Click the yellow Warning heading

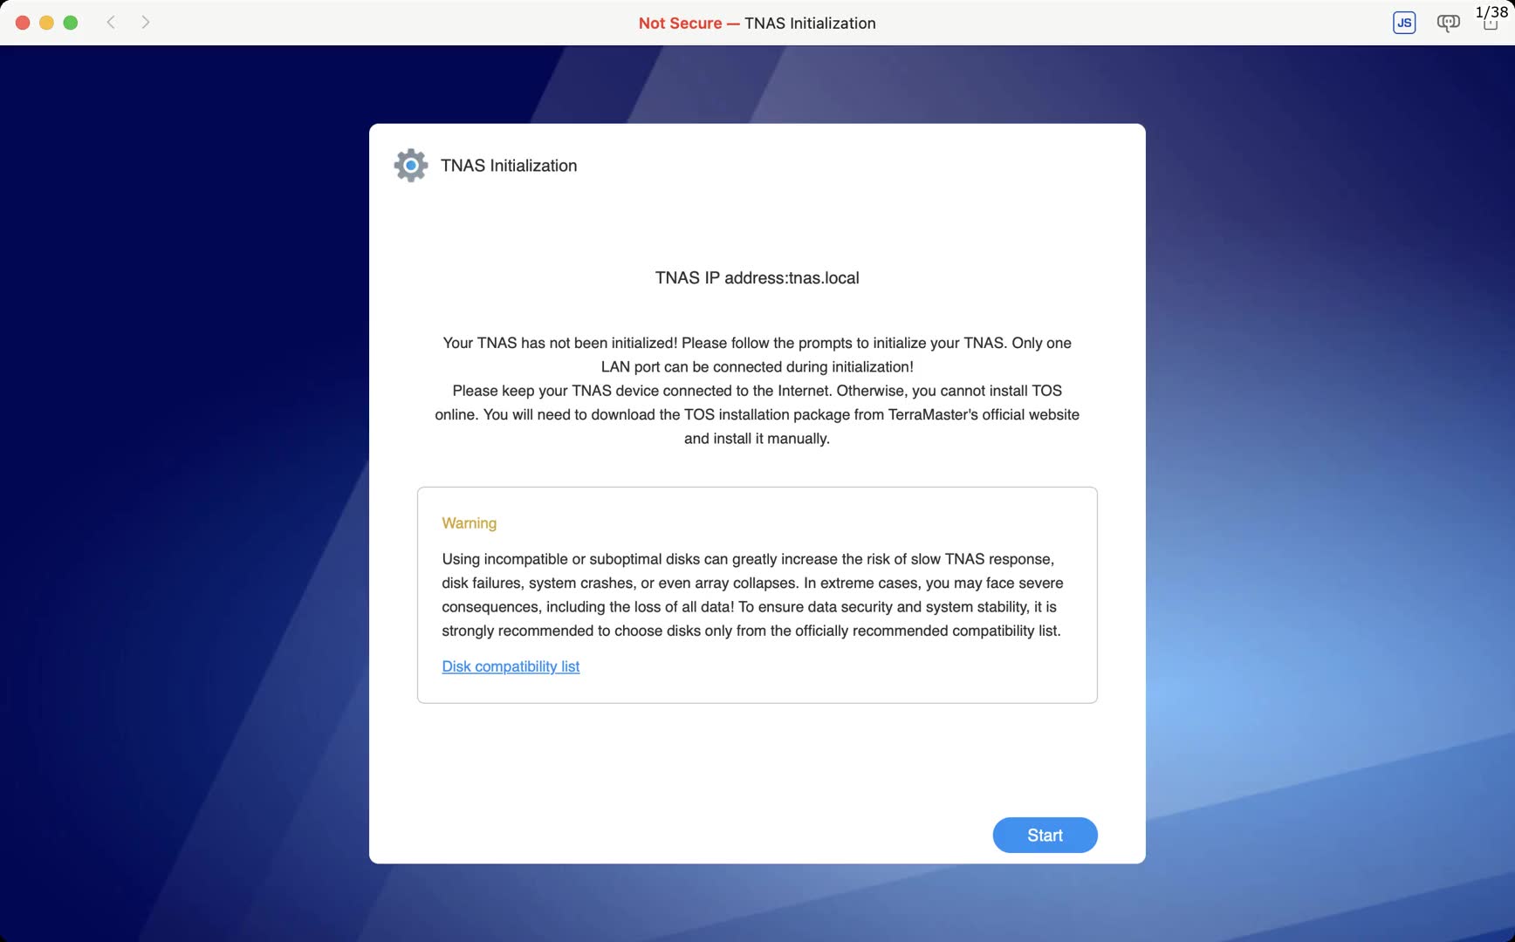[469, 523]
